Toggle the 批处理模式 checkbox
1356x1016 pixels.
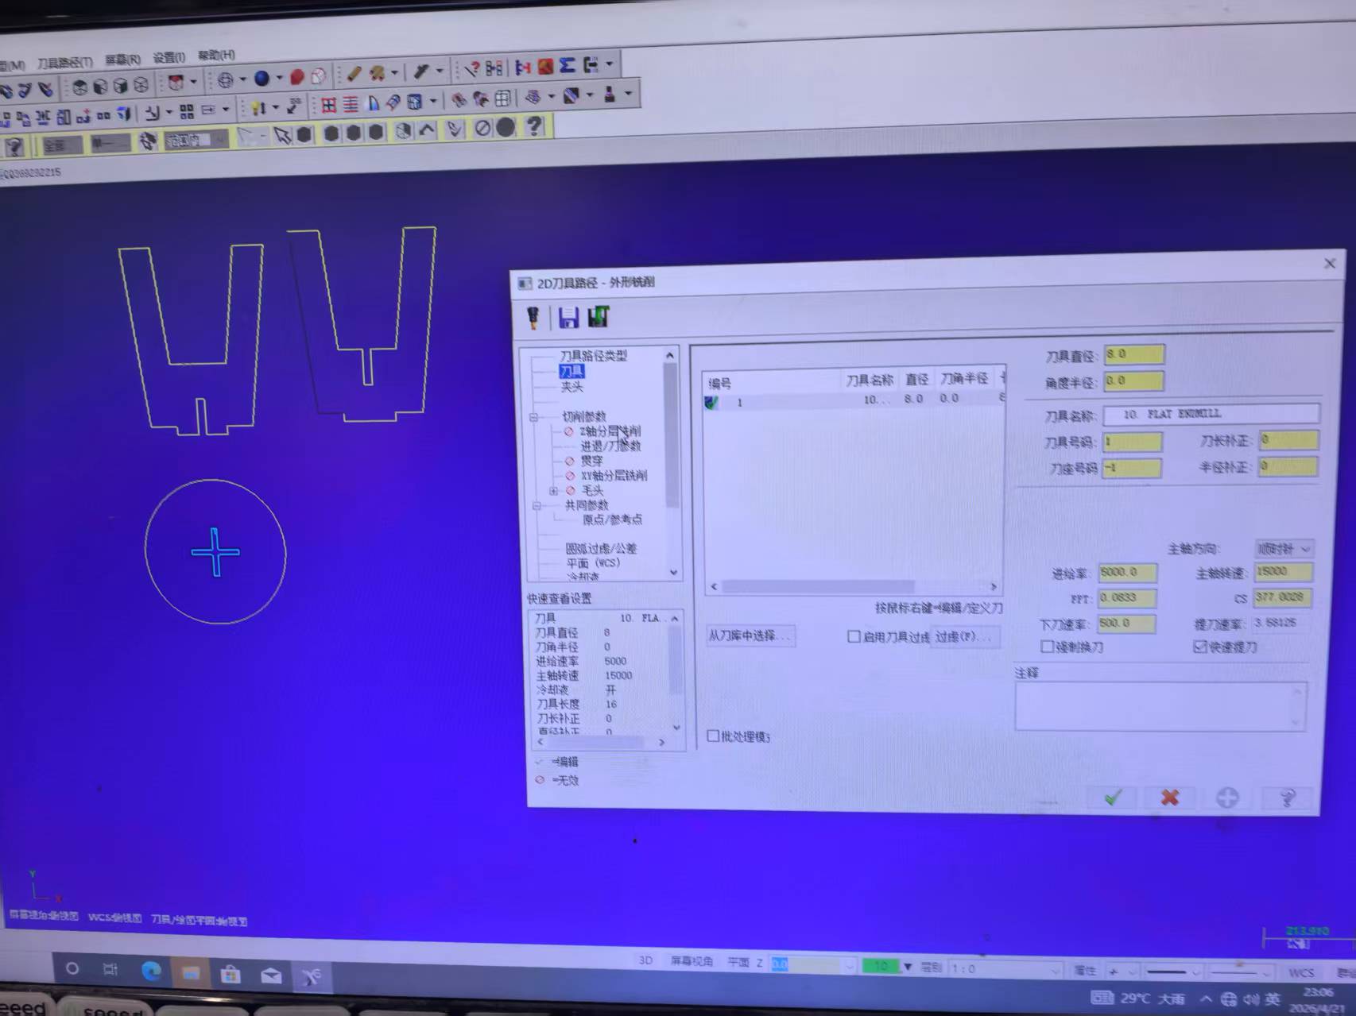point(713,736)
